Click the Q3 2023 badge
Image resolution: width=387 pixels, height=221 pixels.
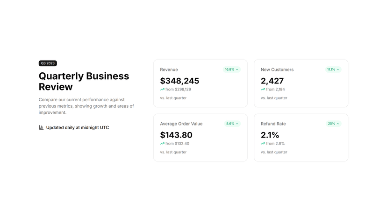pyautogui.click(x=48, y=63)
